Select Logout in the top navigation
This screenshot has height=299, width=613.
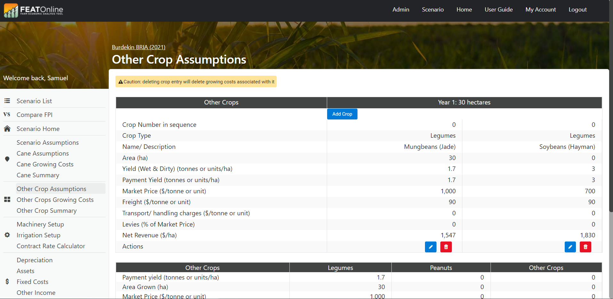coord(577,10)
